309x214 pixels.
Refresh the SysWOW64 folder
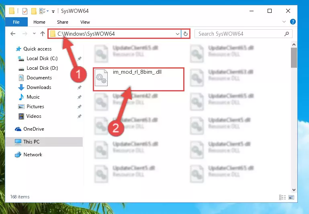(185, 34)
